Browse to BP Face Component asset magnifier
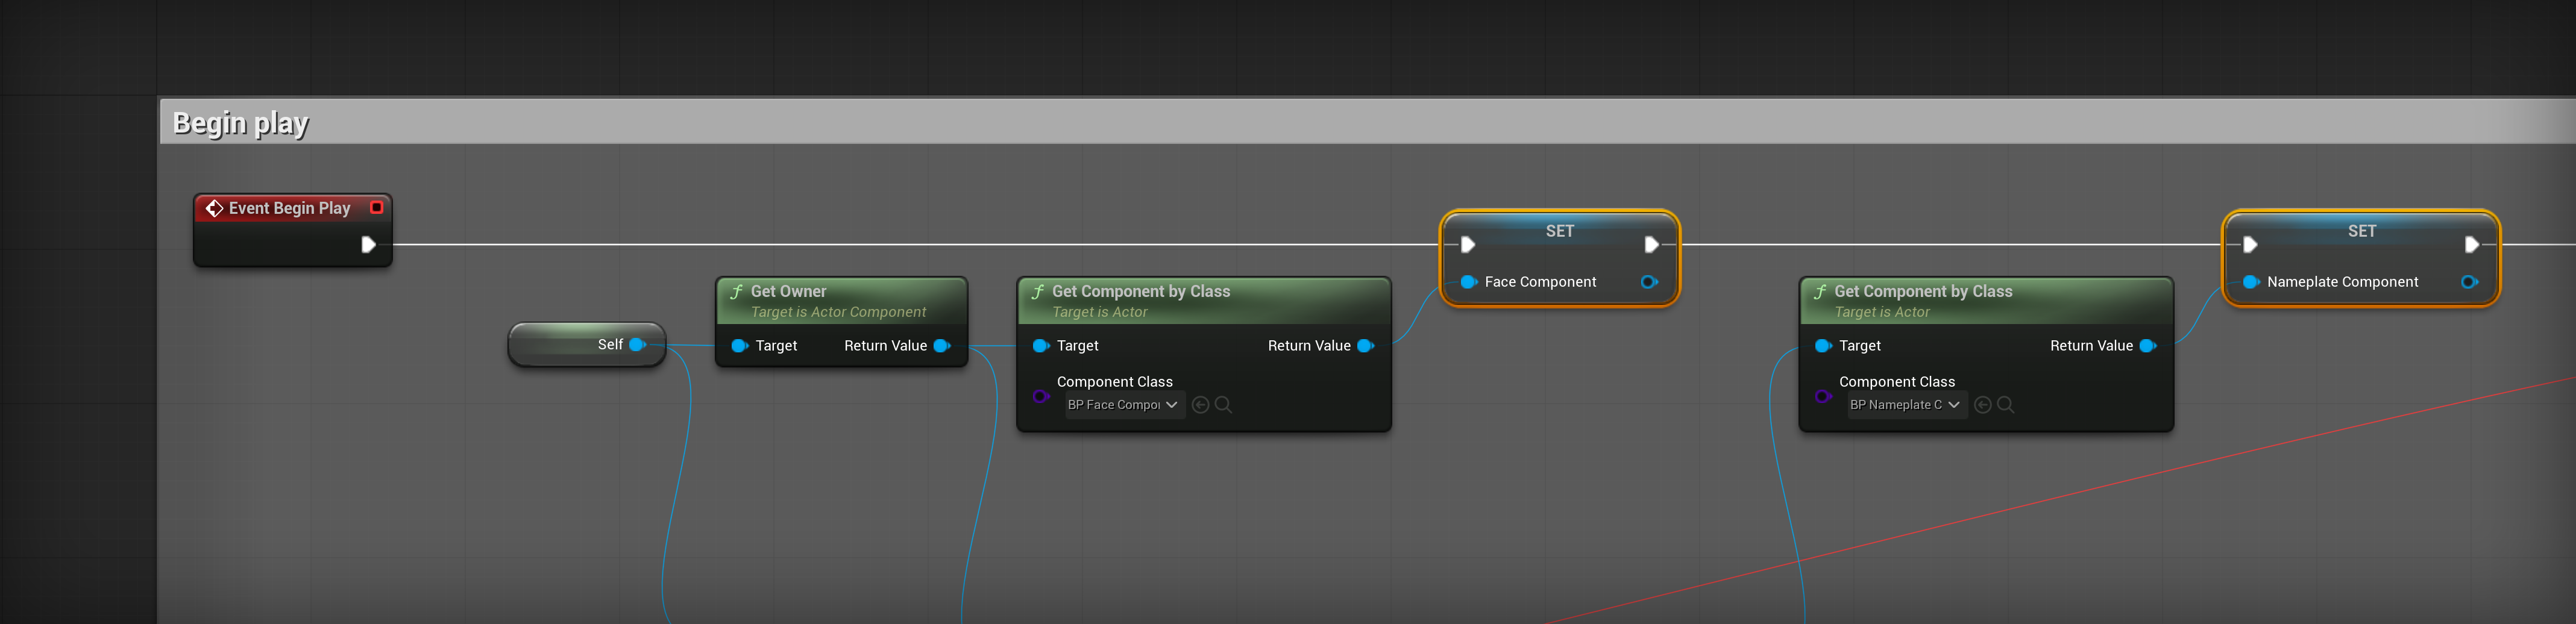 click(x=1223, y=405)
